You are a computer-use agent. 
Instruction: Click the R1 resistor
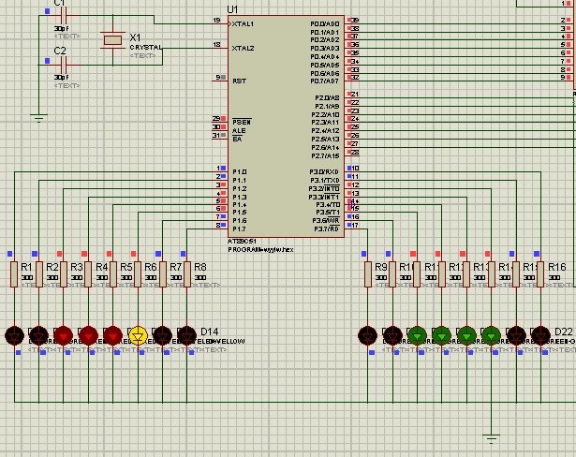pyautogui.click(x=15, y=273)
